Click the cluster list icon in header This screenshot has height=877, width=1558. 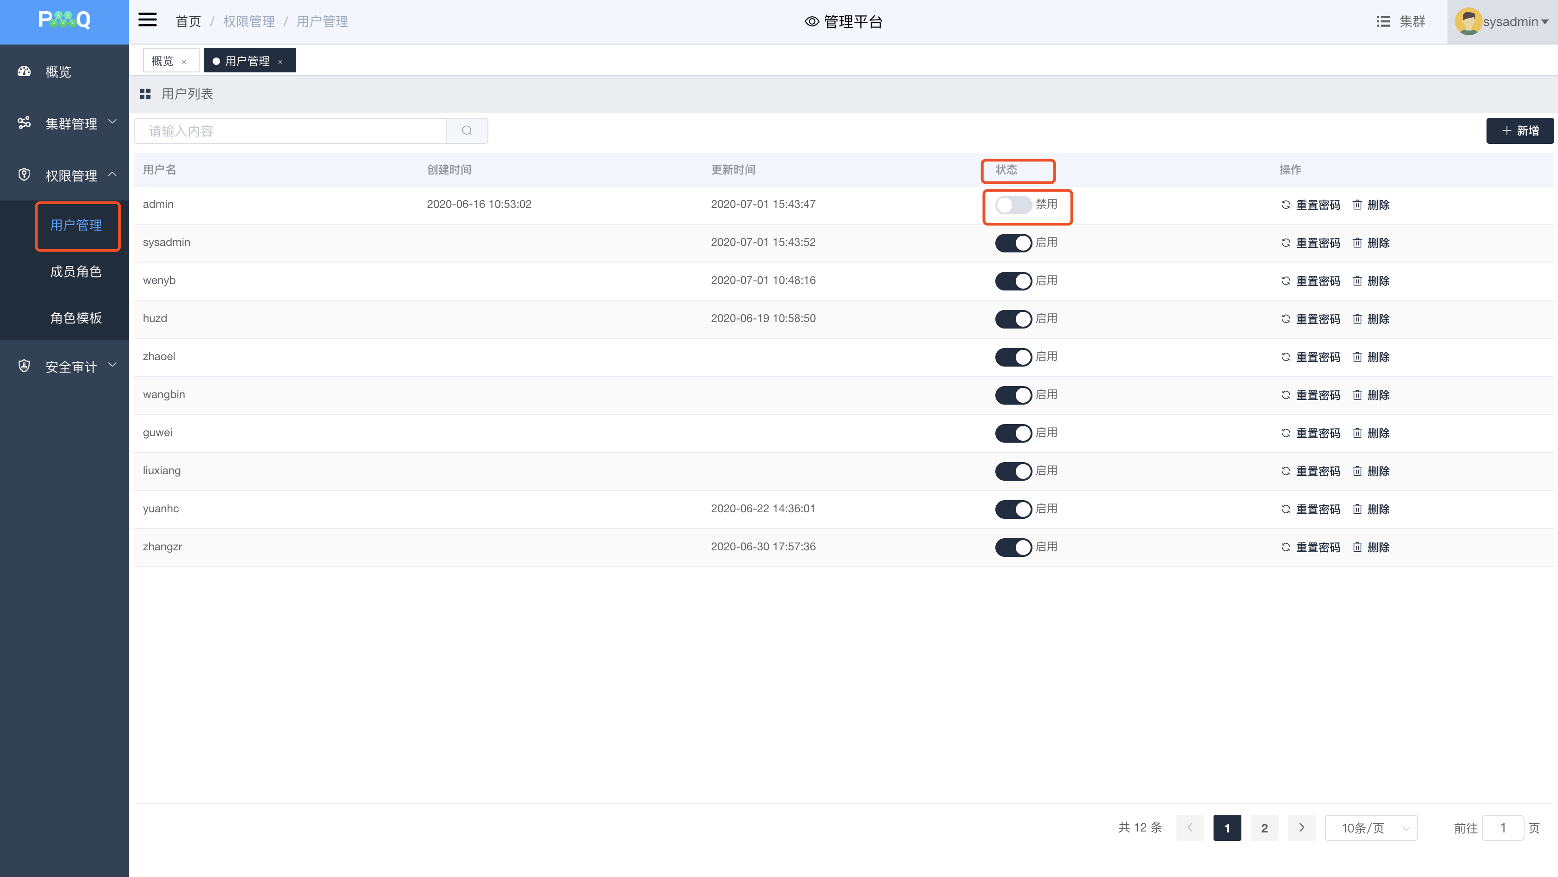coord(1383,21)
